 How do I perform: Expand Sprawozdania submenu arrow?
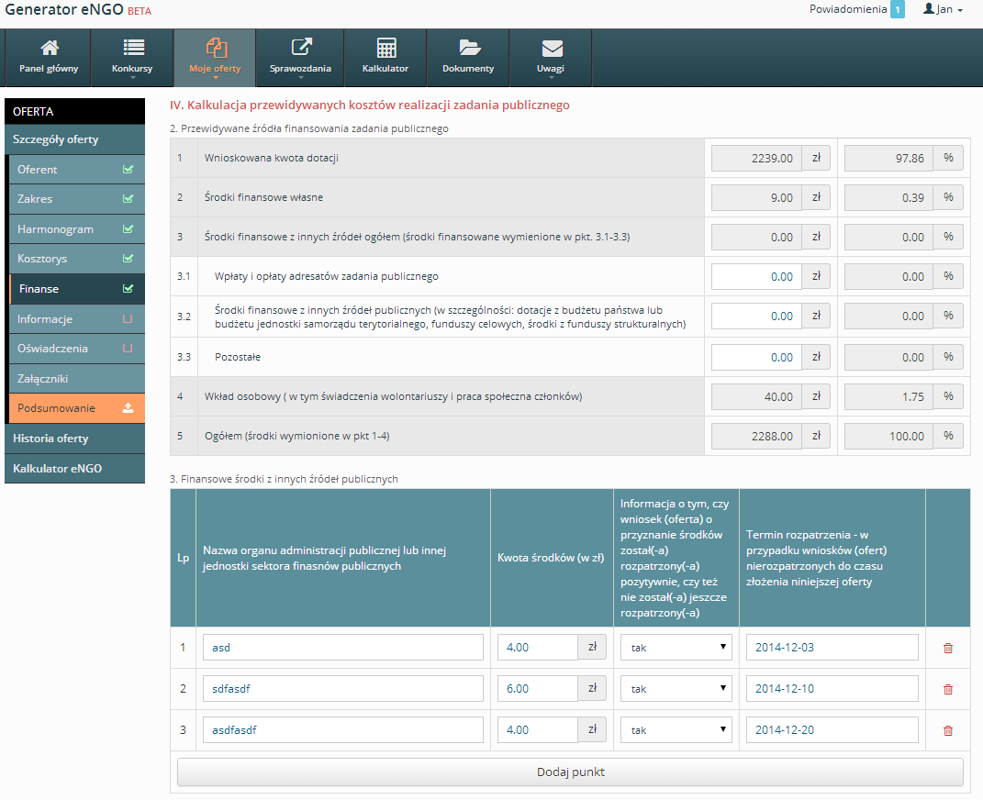click(x=301, y=78)
